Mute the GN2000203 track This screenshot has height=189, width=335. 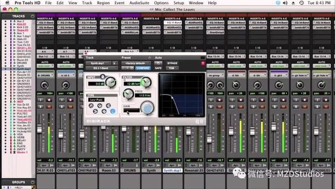[326, 106]
